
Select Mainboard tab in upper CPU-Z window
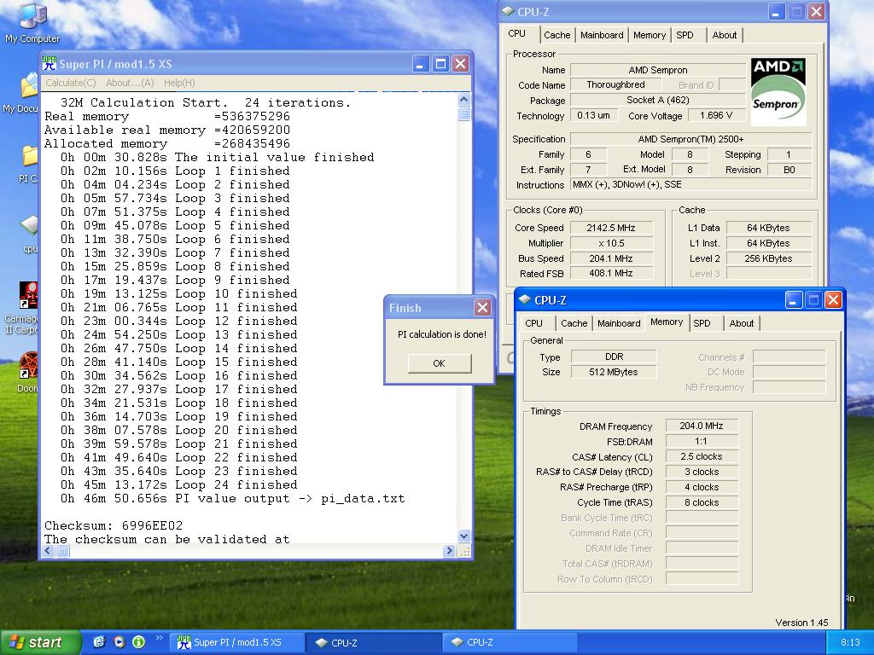pyautogui.click(x=602, y=35)
